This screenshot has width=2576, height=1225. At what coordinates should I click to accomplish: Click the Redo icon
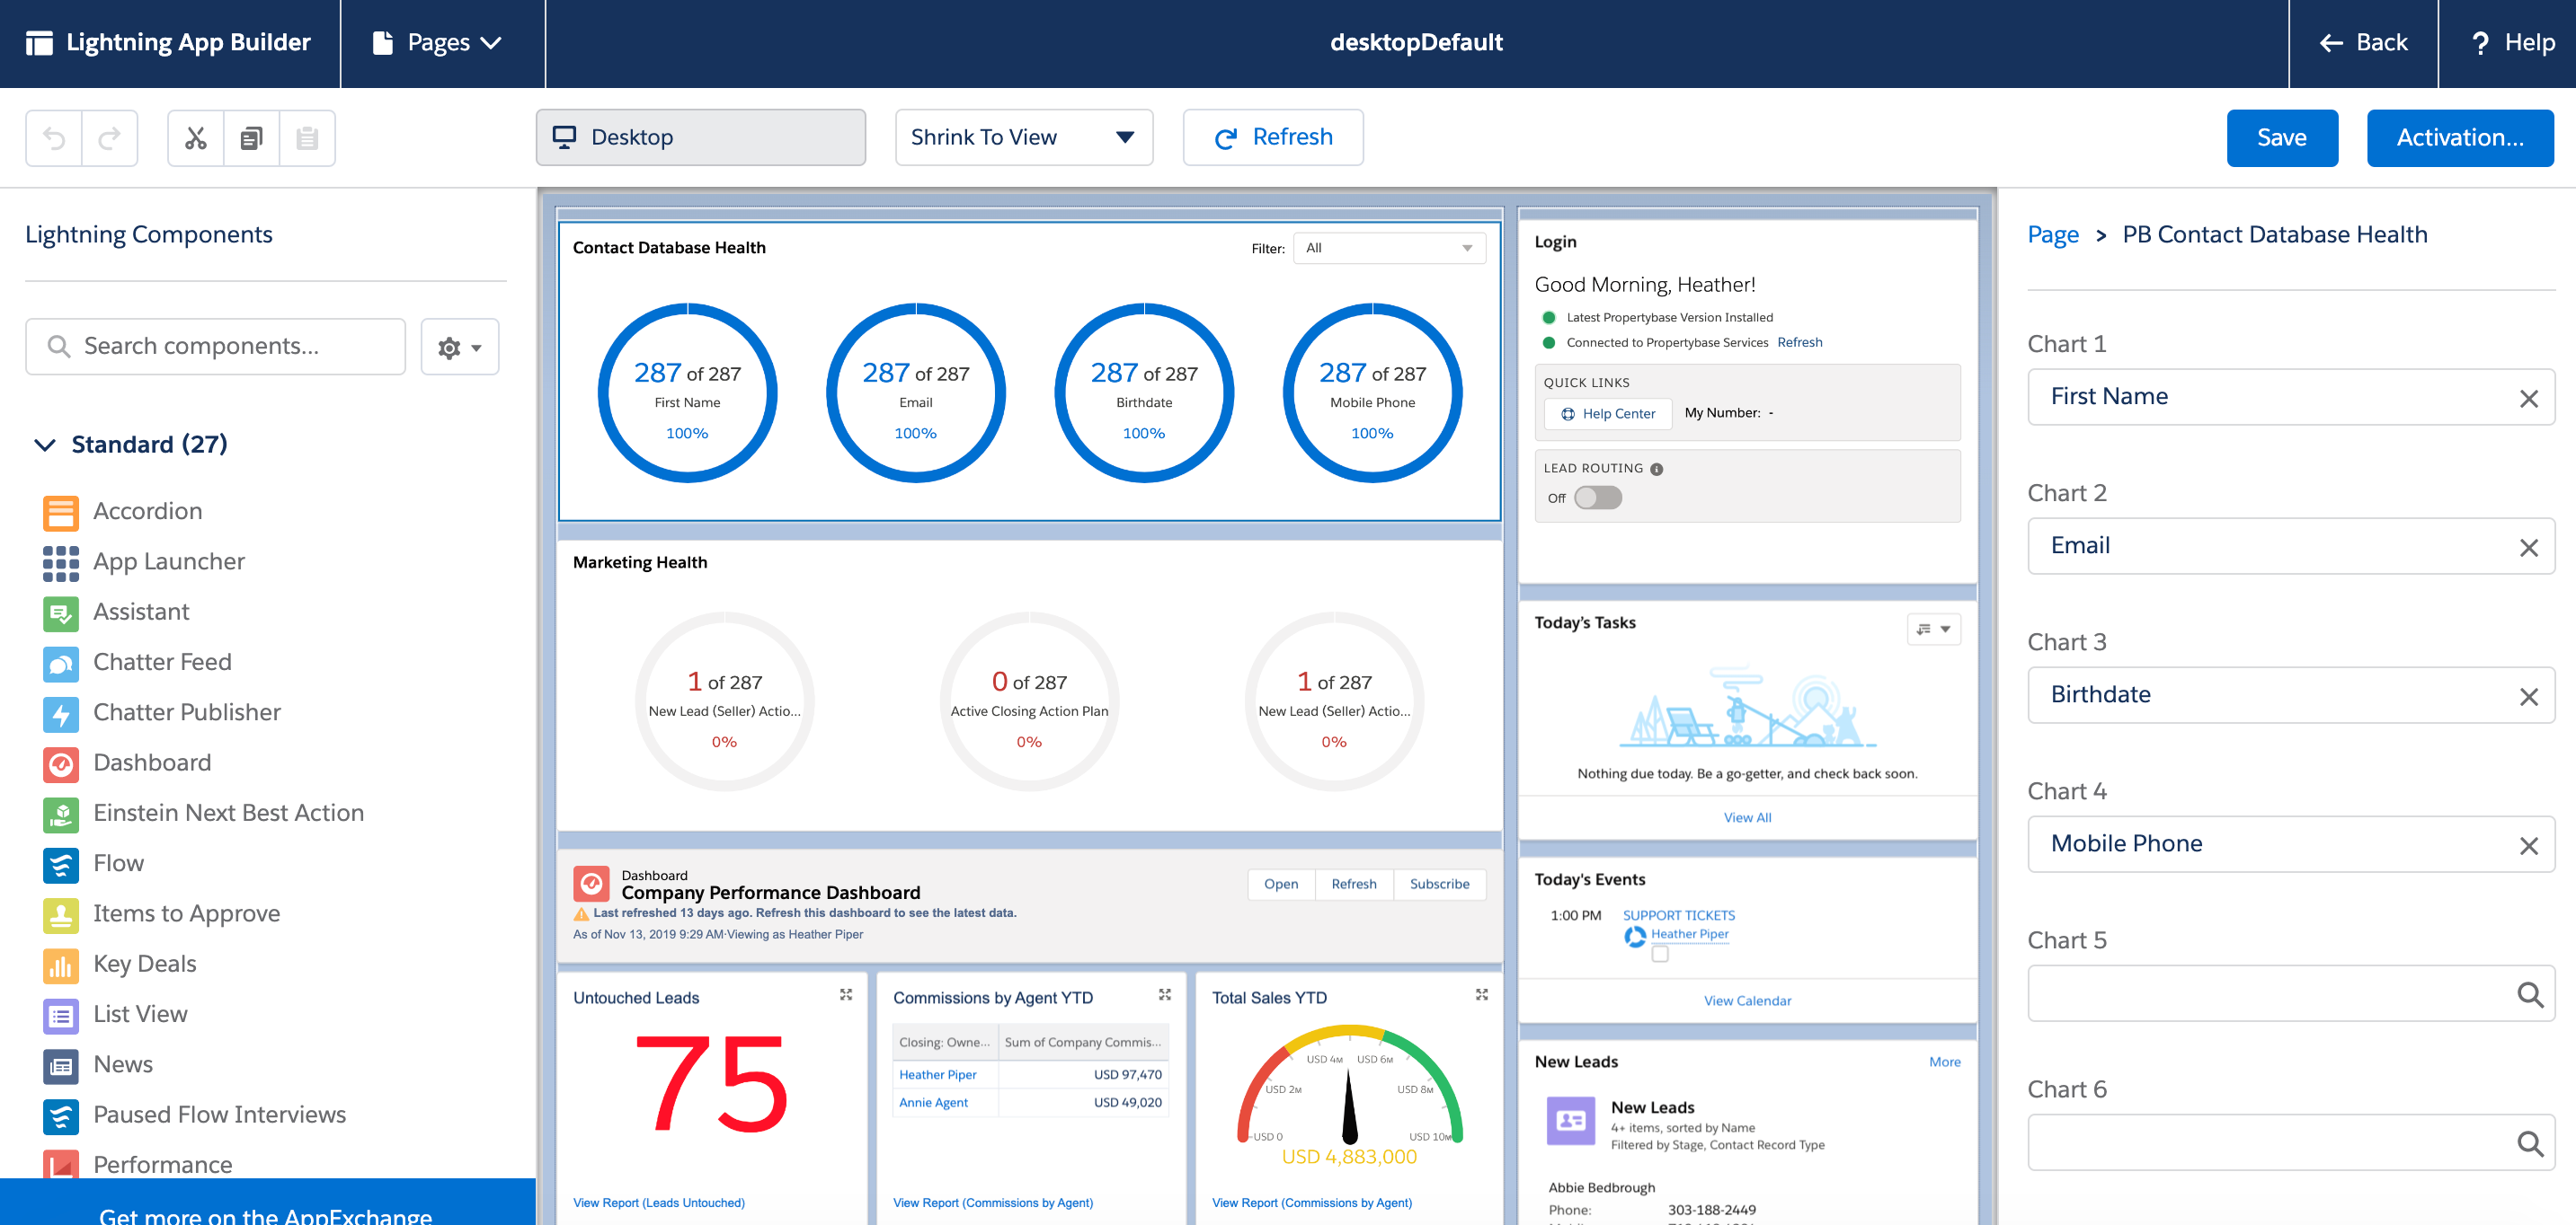pyautogui.click(x=110, y=138)
